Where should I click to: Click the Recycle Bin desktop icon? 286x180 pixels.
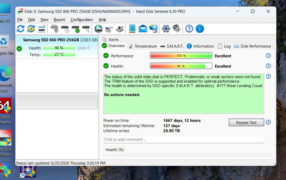pyautogui.click(x=5, y=45)
